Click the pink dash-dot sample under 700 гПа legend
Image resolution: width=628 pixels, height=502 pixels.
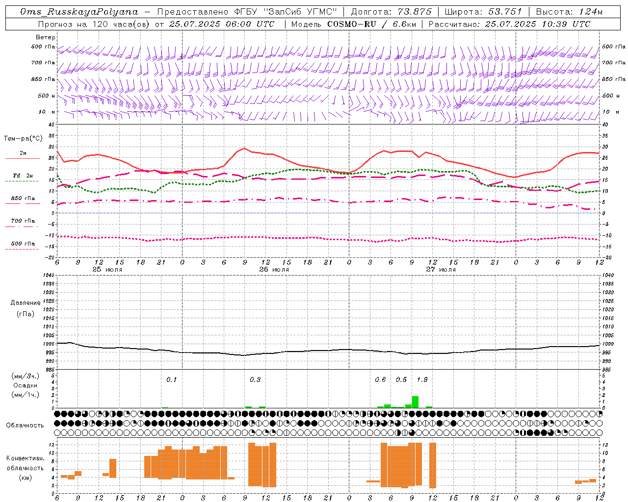[22, 226]
